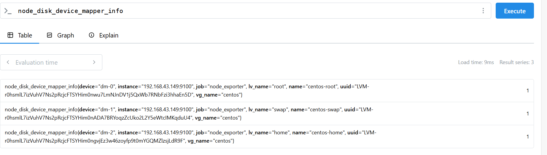
Task: Focus the node_disk_device_mapper_info query input
Action: [237, 11]
